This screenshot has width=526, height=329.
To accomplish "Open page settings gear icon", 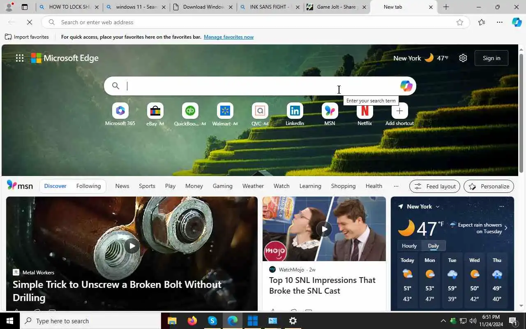I will click(x=463, y=58).
